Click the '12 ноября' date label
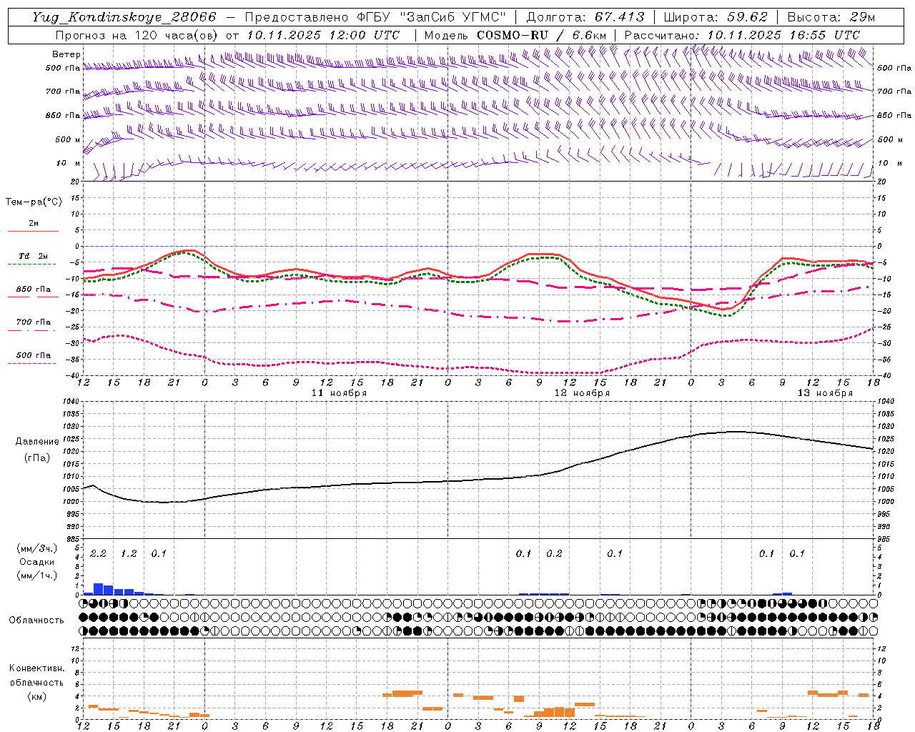Screen dimensions: 915x732 click(582, 393)
